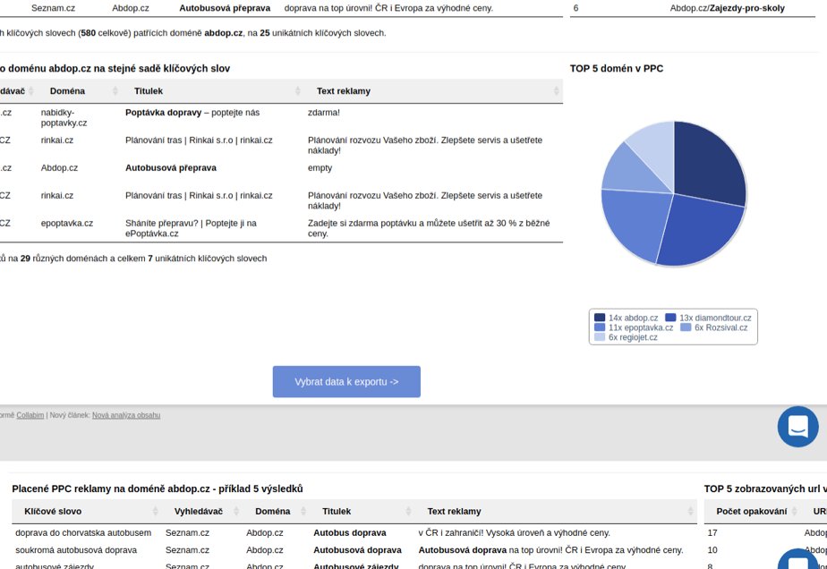
Task: Click abdop.cz legend color swatch
Action: point(600,318)
